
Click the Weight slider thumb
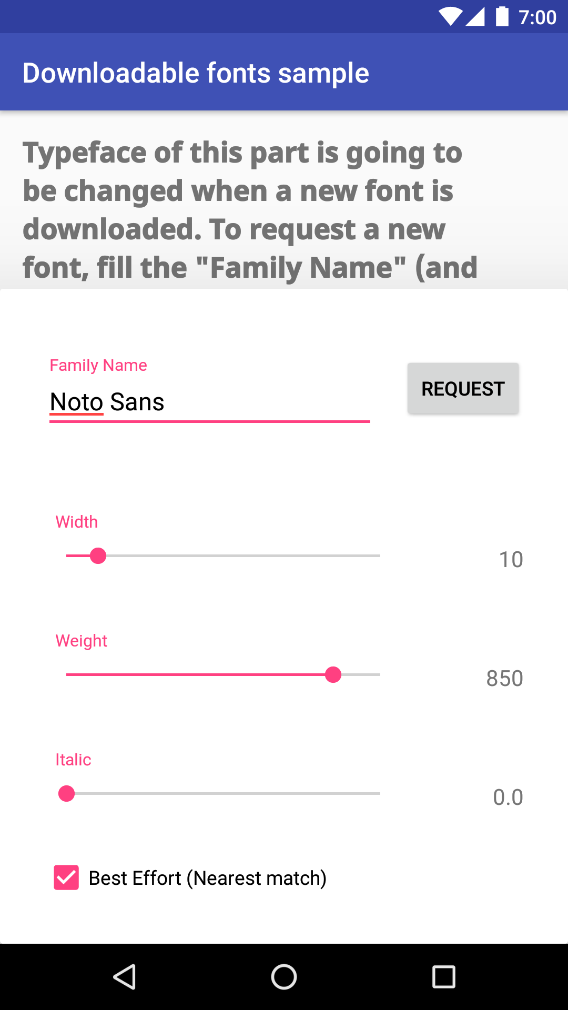pyautogui.click(x=333, y=674)
